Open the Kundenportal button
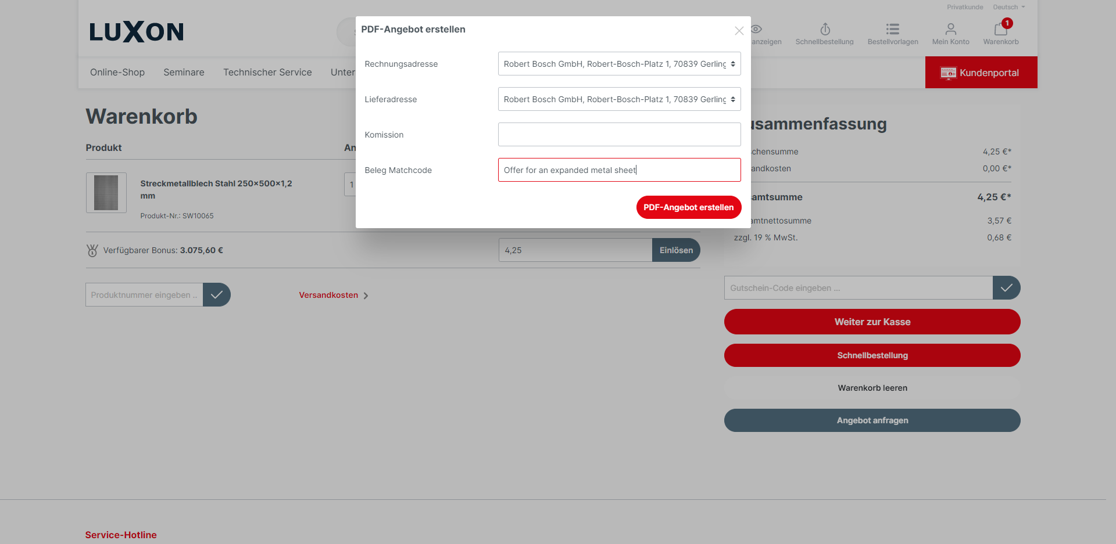The image size is (1116, 544). tap(981, 73)
